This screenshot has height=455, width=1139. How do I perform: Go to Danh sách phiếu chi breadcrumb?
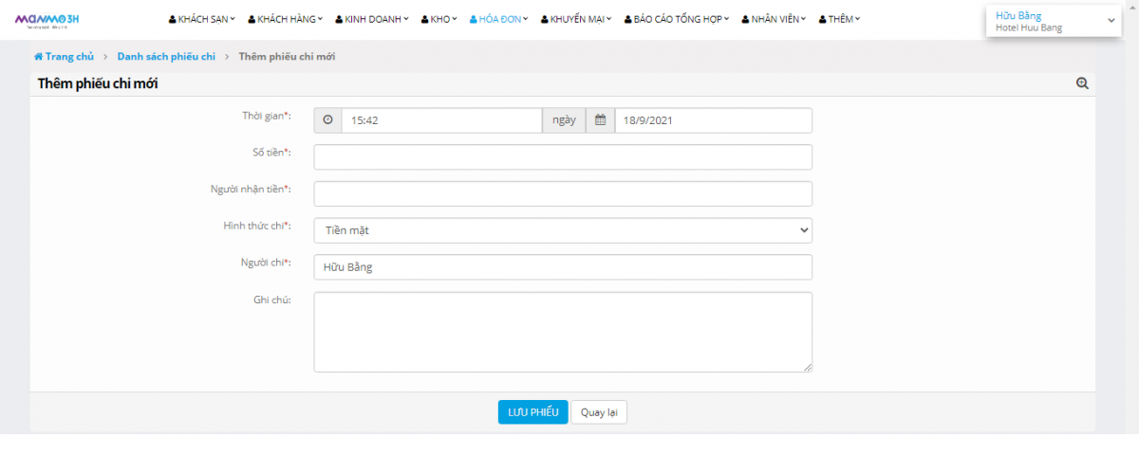(x=166, y=57)
